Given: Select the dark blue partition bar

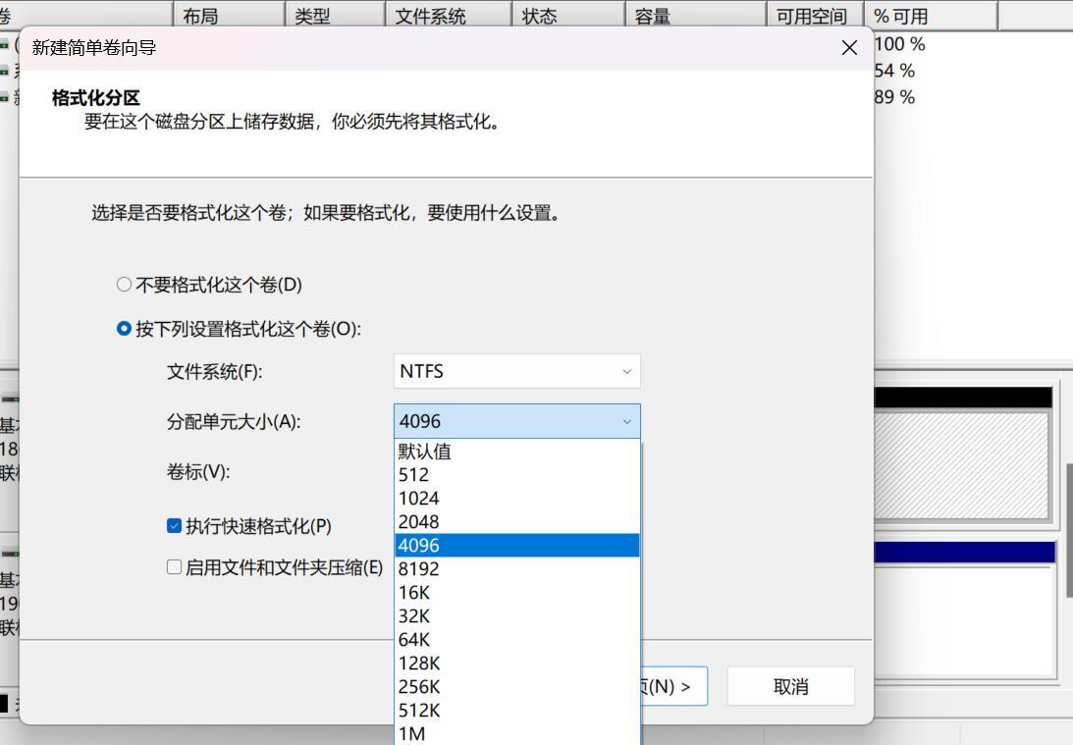Looking at the screenshot, I should [964, 553].
